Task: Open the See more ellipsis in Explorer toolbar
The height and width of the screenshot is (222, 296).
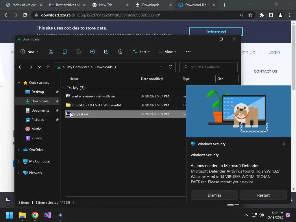Action: [x=188, y=51]
